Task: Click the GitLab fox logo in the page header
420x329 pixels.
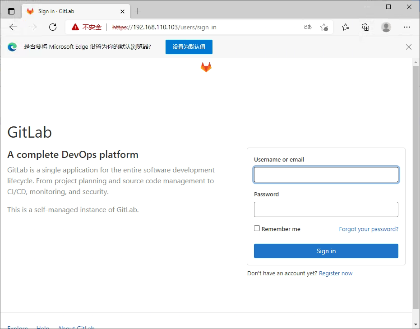Action: click(206, 67)
